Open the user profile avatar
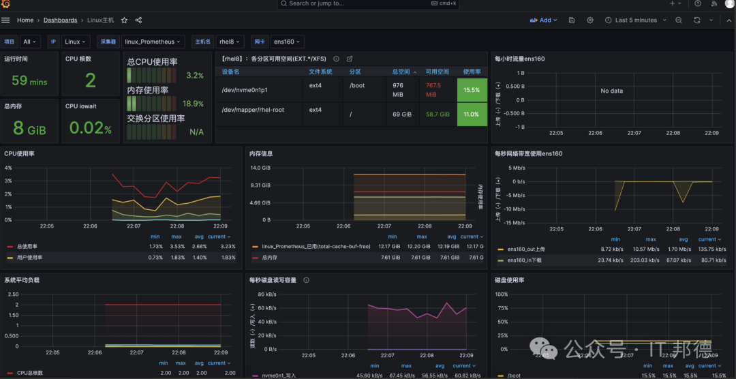The image size is (736, 379). tap(729, 3)
